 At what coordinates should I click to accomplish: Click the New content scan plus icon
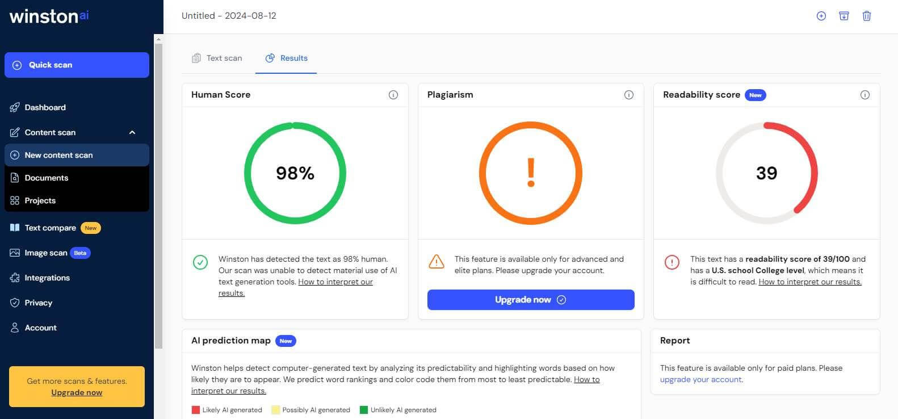coord(15,155)
